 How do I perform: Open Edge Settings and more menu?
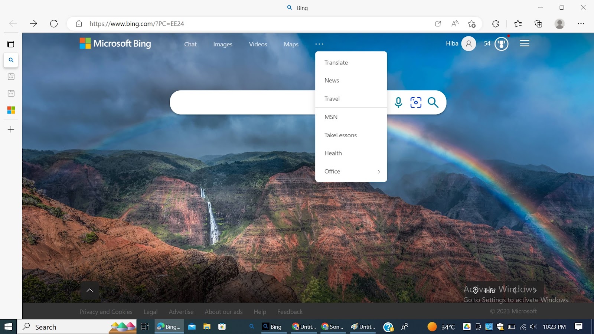pyautogui.click(x=581, y=24)
